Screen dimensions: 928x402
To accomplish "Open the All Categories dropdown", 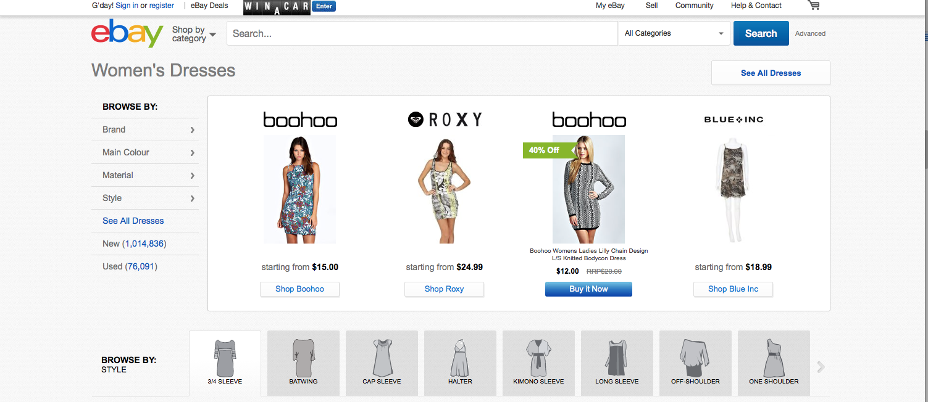I will click(674, 33).
